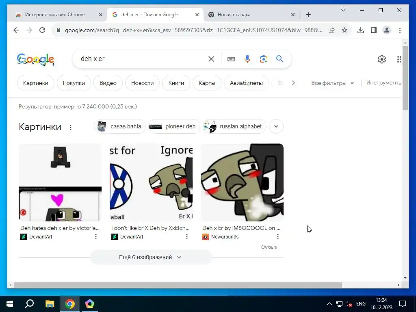Share this page via address bar icon

coord(331,30)
